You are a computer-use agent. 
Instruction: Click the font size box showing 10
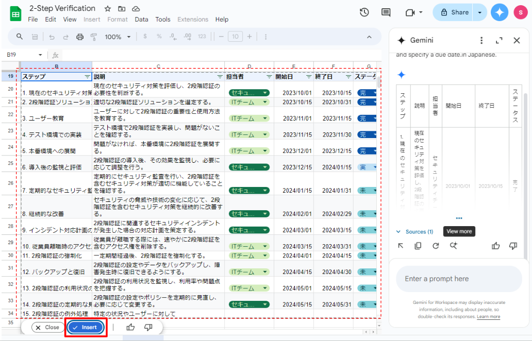pos(235,37)
